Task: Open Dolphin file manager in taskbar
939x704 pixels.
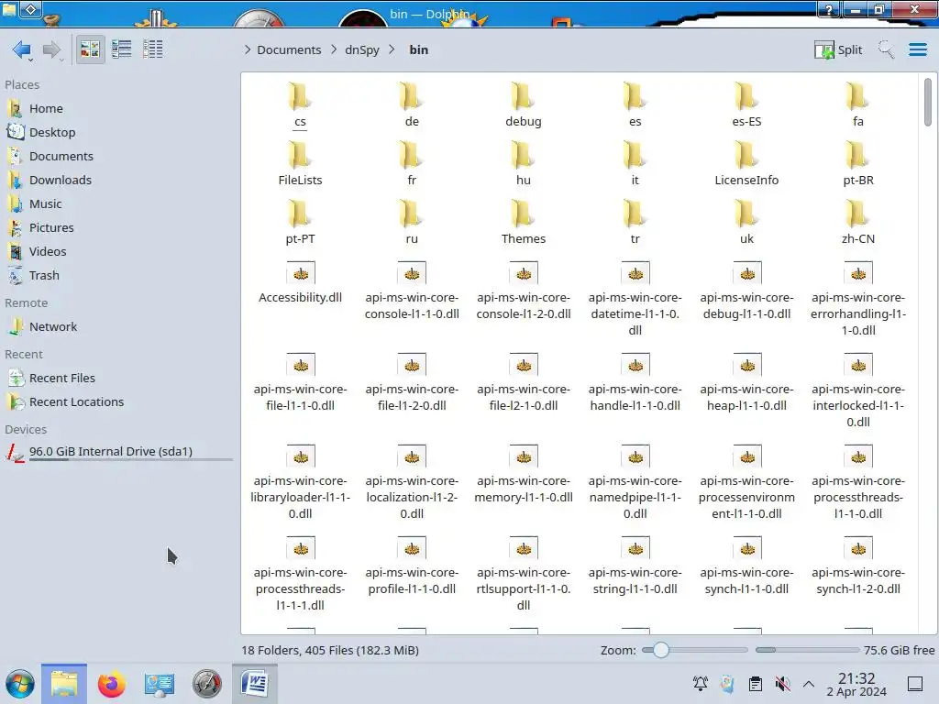Action: point(64,684)
